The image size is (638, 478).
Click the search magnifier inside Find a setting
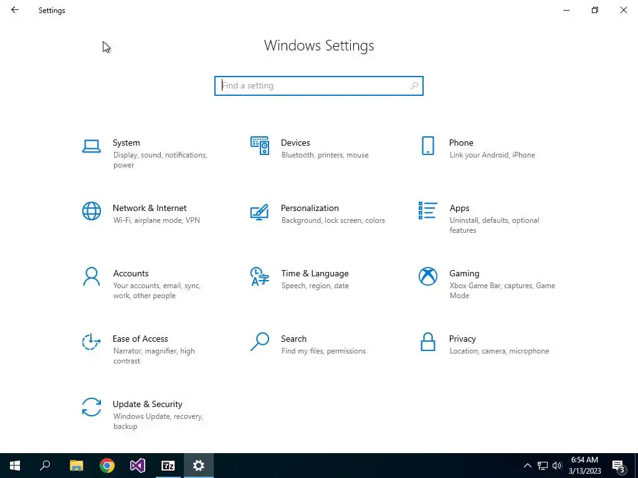click(x=414, y=86)
